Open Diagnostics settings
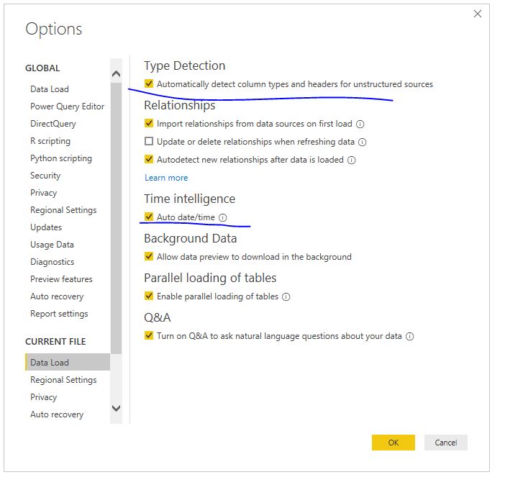Image resolution: width=505 pixels, height=485 pixels. point(53,262)
